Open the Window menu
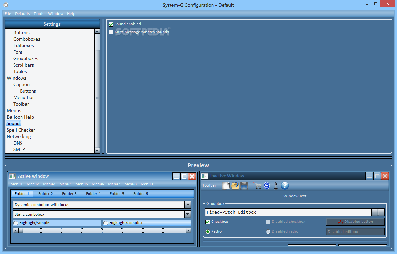Screen dimensions: 397x254 56,14
